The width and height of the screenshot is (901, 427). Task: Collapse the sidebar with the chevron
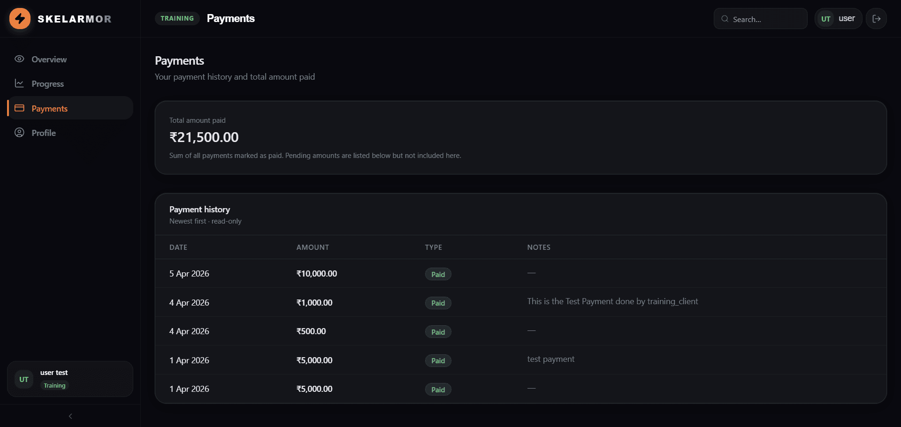point(70,416)
